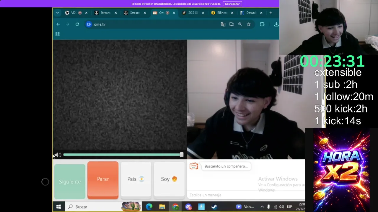This screenshot has height=212, width=378.
Task: Open Steam from the taskbar
Action: [214, 207]
